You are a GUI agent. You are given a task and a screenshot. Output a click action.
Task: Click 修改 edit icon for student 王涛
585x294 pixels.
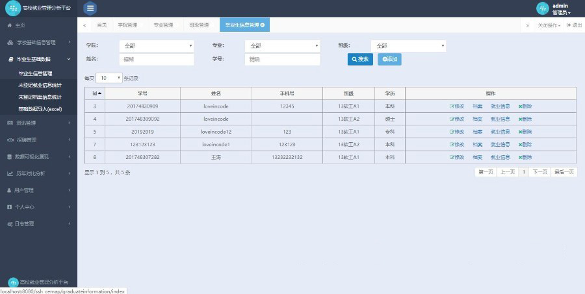tap(457, 157)
